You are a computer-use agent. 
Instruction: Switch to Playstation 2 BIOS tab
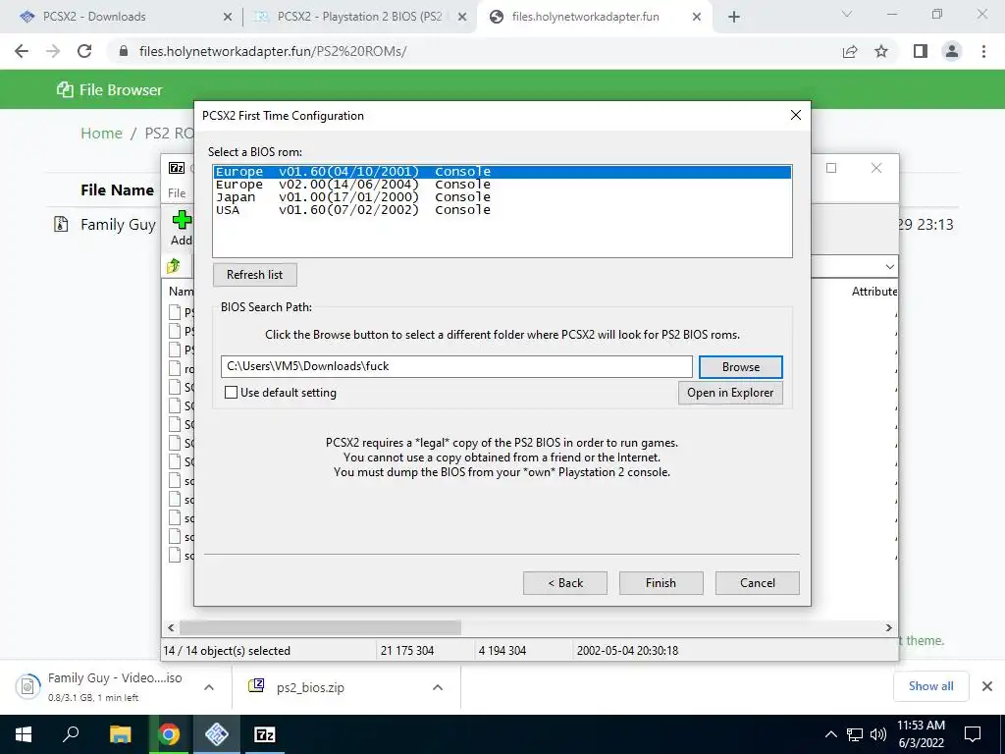coord(359,17)
